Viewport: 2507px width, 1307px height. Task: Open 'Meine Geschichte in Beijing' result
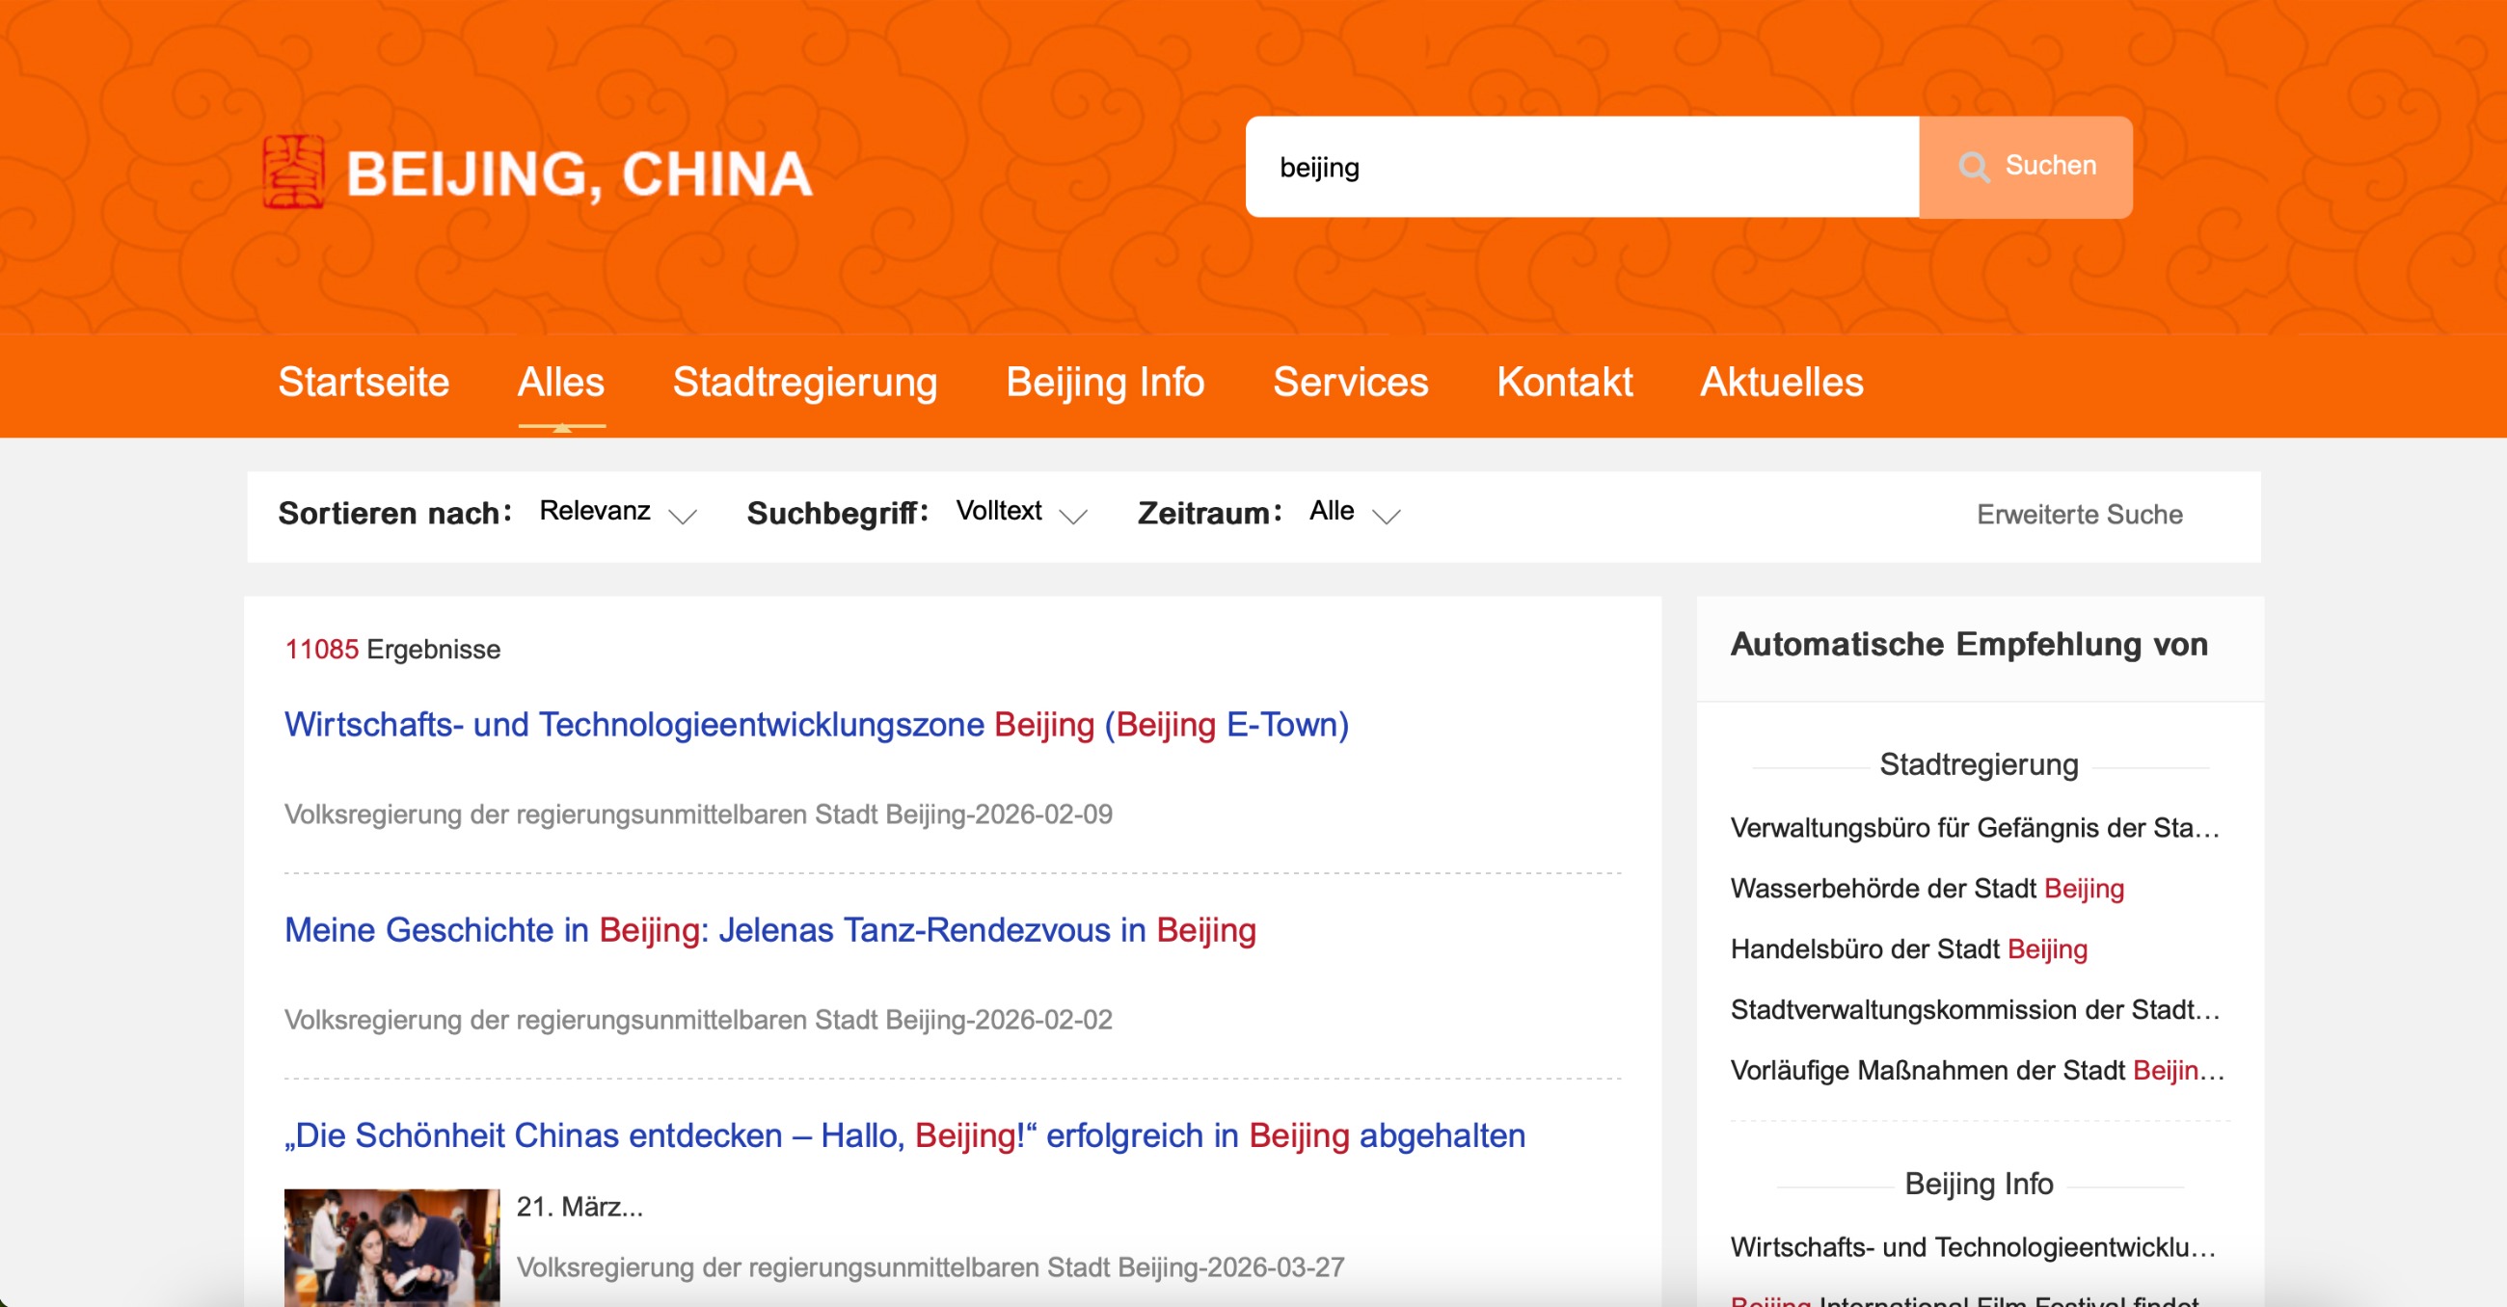pyautogui.click(x=768, y=930)
